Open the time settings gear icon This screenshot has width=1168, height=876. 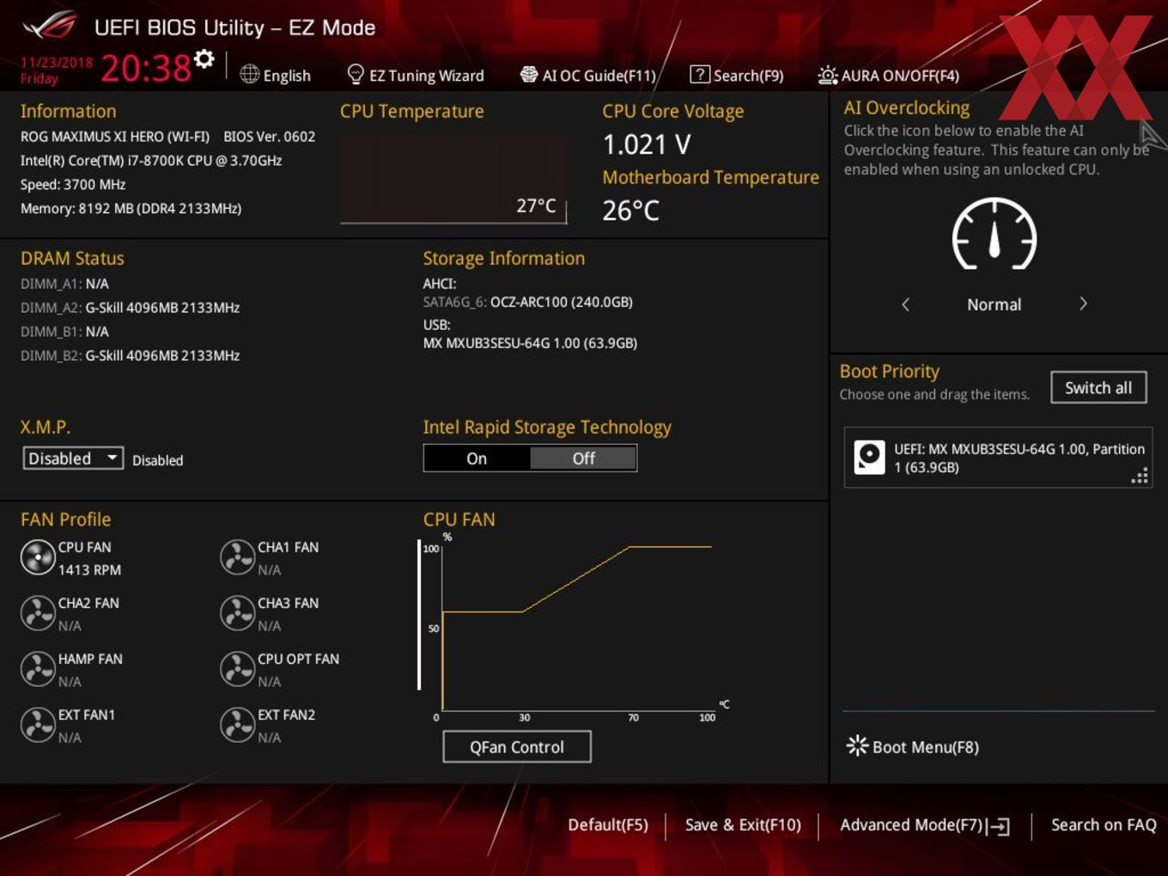point(204,59)
